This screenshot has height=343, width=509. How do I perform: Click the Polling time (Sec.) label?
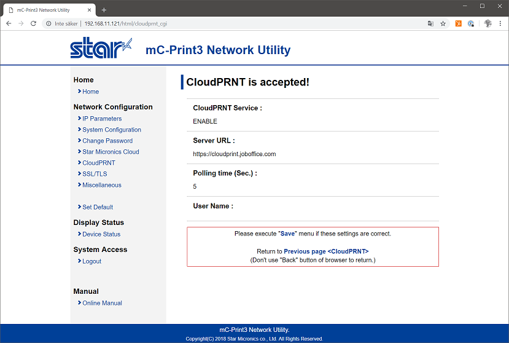(x=225, y=173)
